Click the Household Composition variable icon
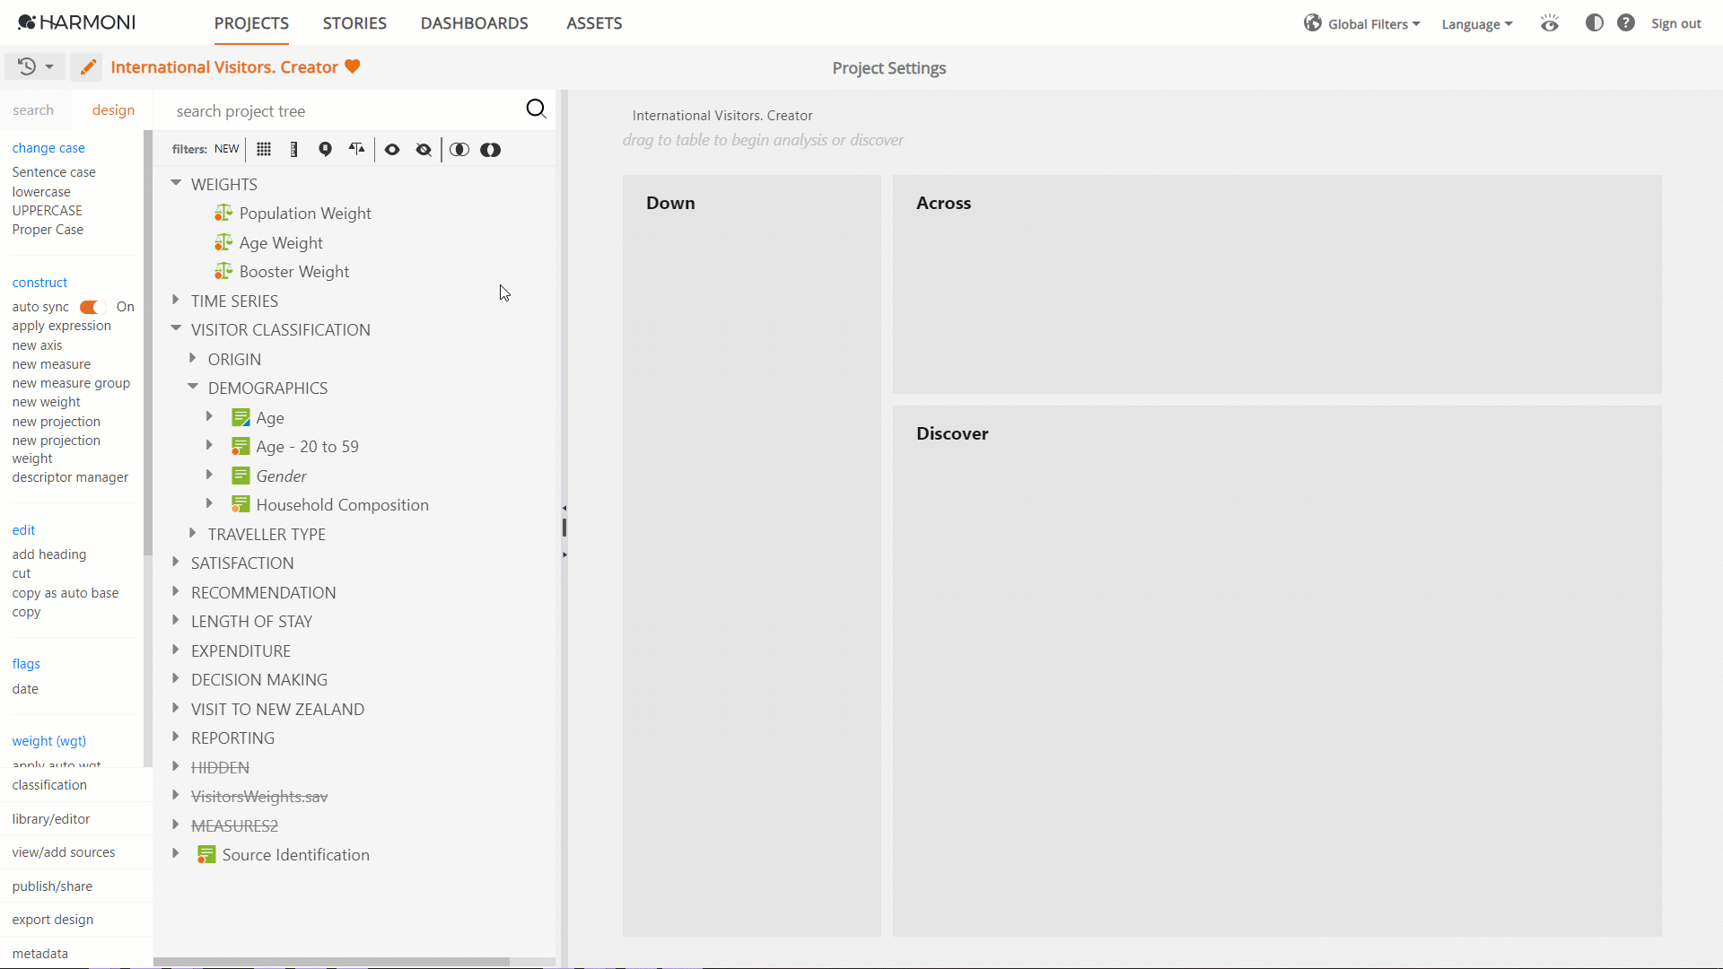This screenshot has width=1723, height=969. pyautogui.click(x=241, y=505)
